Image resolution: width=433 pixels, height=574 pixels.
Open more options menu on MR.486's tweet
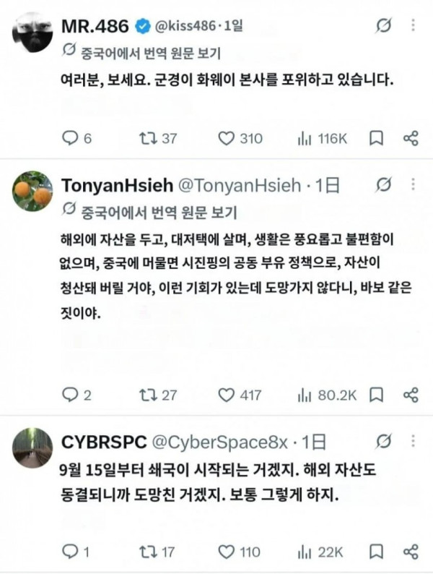(x=413, y=25)
